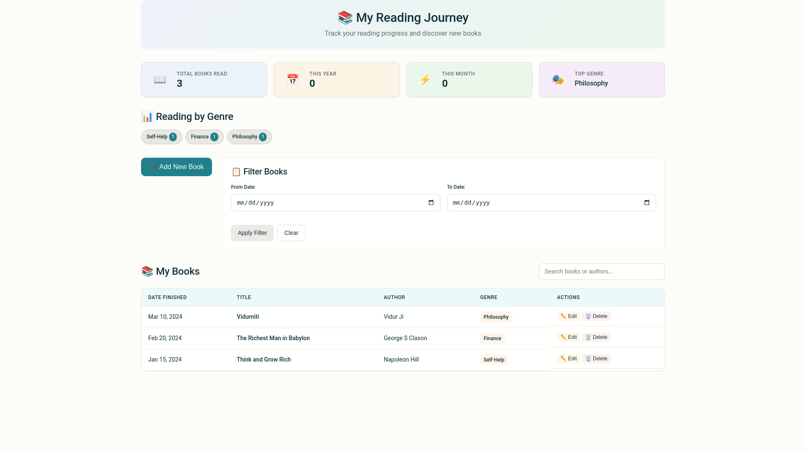Click the books icon beside My Books heading

147,271
